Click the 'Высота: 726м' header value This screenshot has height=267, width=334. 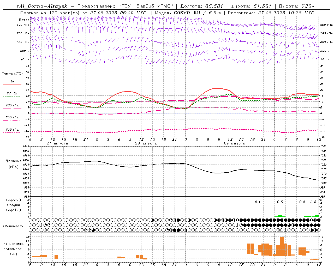click(x=297, y=6)
